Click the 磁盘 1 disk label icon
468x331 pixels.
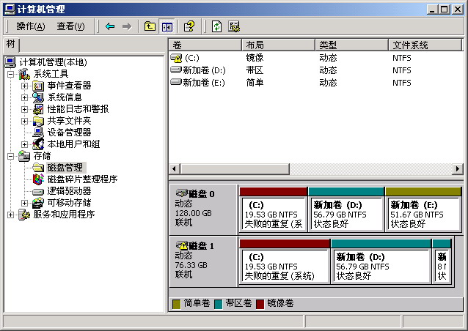point(181,246)
